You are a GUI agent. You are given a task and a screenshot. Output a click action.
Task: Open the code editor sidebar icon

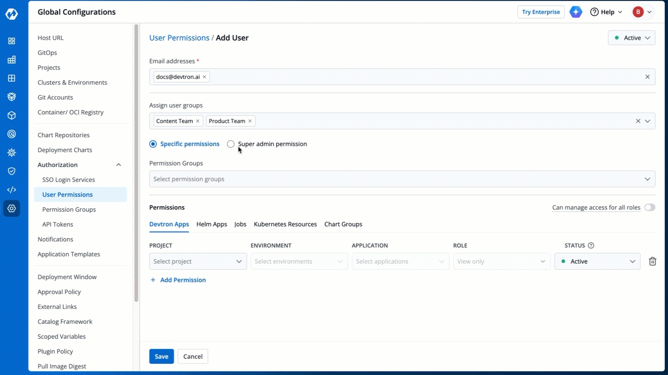tap(12, 190)
